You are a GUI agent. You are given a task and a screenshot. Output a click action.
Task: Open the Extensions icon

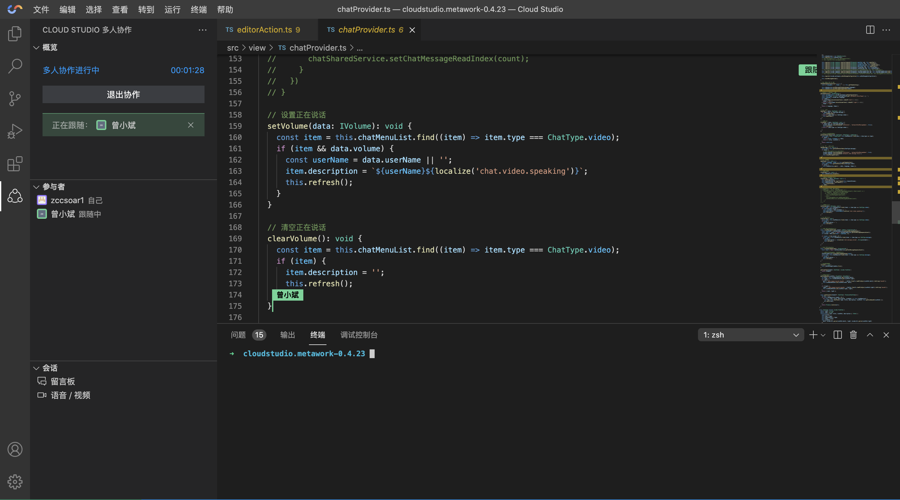[x=15, y=164]
